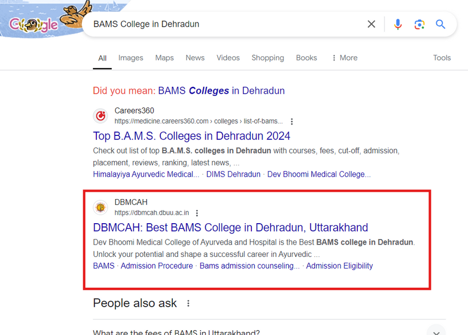Open the Tools filter options
The height and width of the screenshot is (335, 468).
pos(442,58)
